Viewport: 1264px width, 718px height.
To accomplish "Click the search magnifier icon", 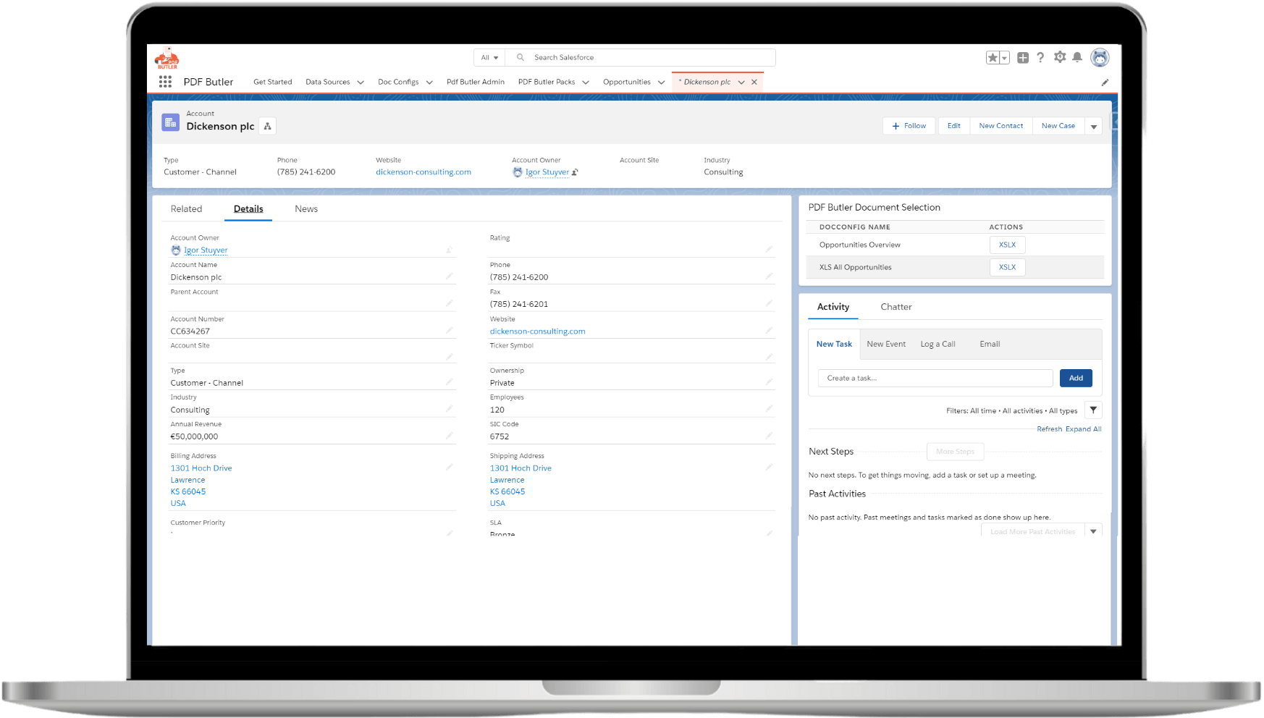I will coord(520,57).
